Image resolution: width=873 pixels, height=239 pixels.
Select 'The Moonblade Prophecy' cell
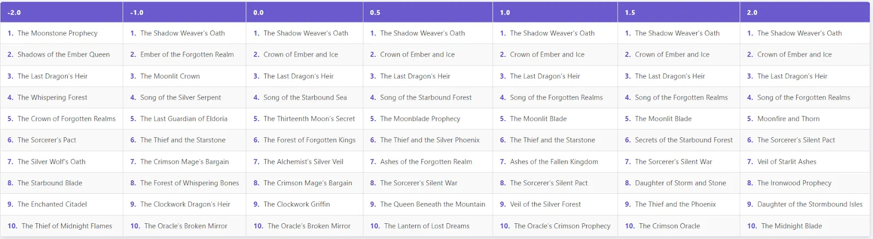[x=420, y=119]
